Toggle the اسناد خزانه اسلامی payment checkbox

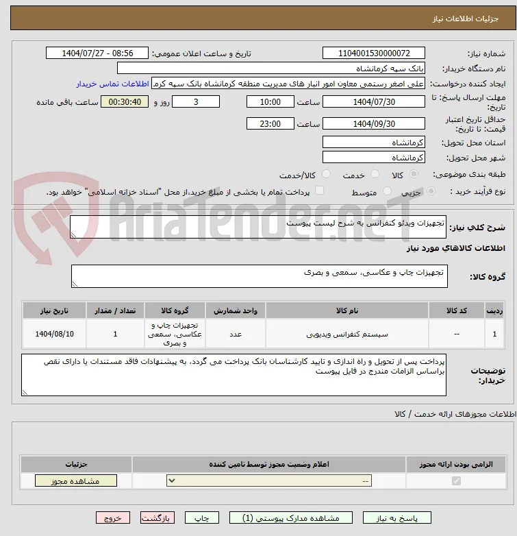pos(319,191)
